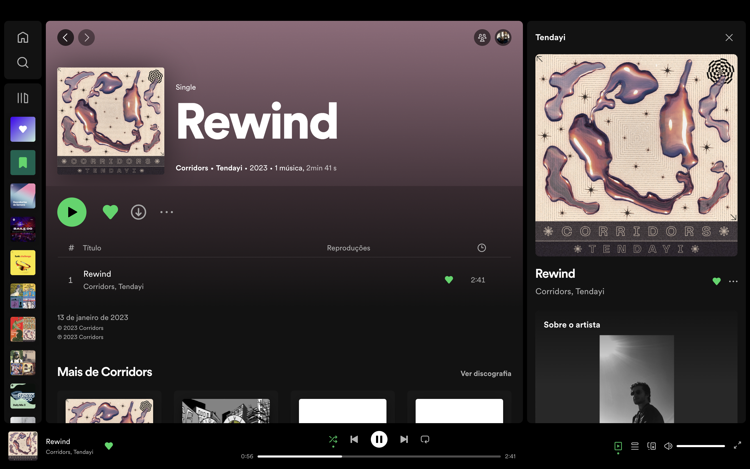Unlike Rewind in the track row
The image size is (750, 469).
tap(449, 280)
